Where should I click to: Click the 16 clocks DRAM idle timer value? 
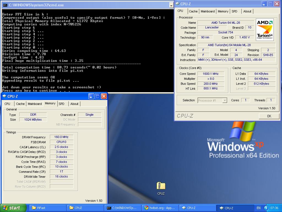point(61,176)
